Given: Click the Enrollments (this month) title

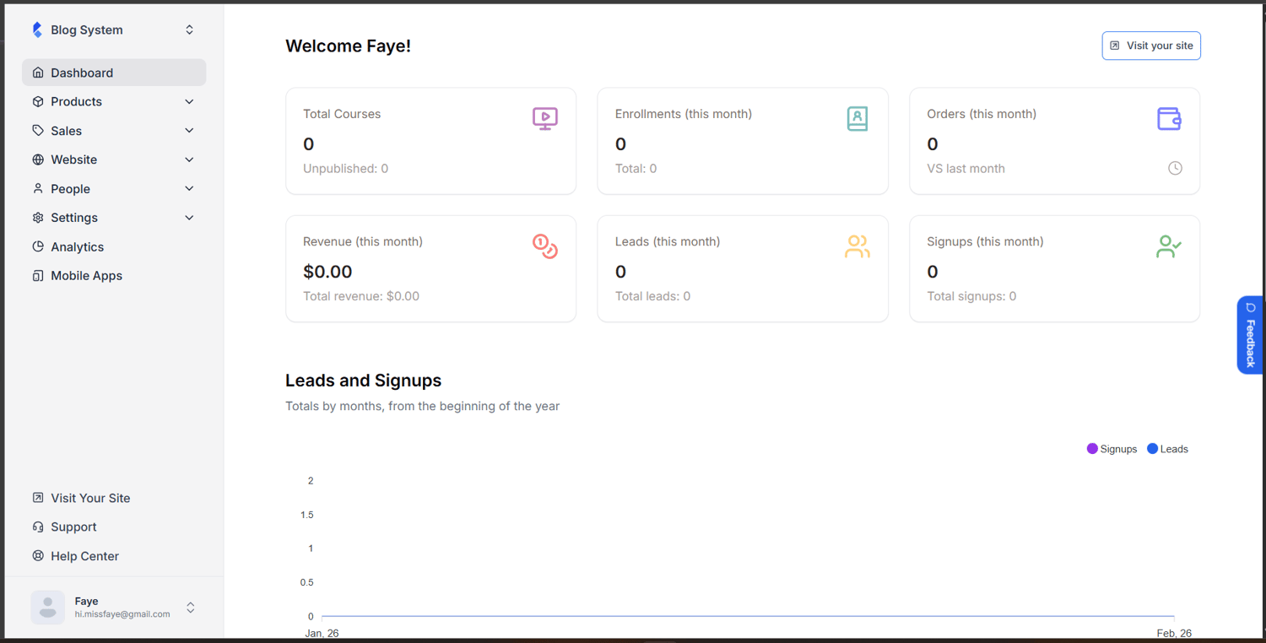Looking at the screenshot, I should pyautogui.click(x=684, y=114).
